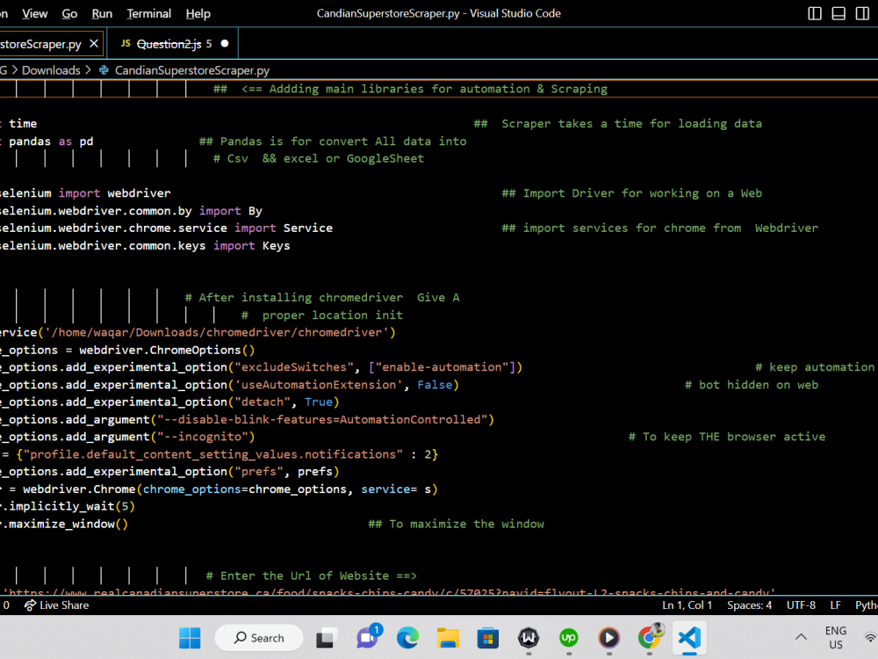Open the media player play icon in taskbar
Viewport: 878px width, 659px height.
pos(609,638)
